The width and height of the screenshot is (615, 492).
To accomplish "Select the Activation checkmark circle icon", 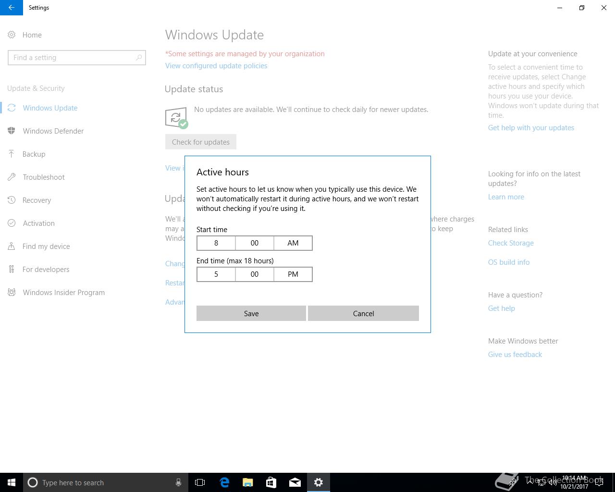I will pos(12,223).
